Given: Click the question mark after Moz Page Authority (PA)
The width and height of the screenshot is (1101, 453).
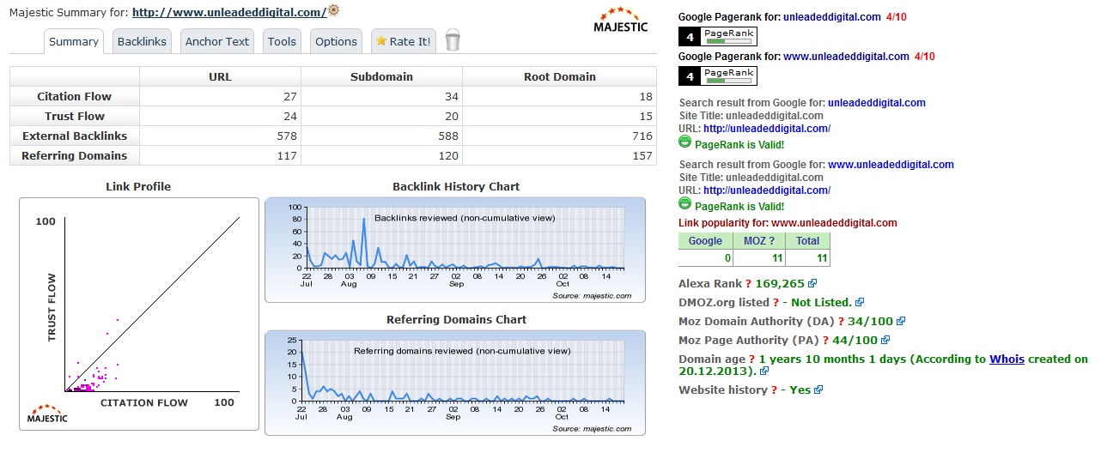Looking at the screenshot, I should pos(824,340).
